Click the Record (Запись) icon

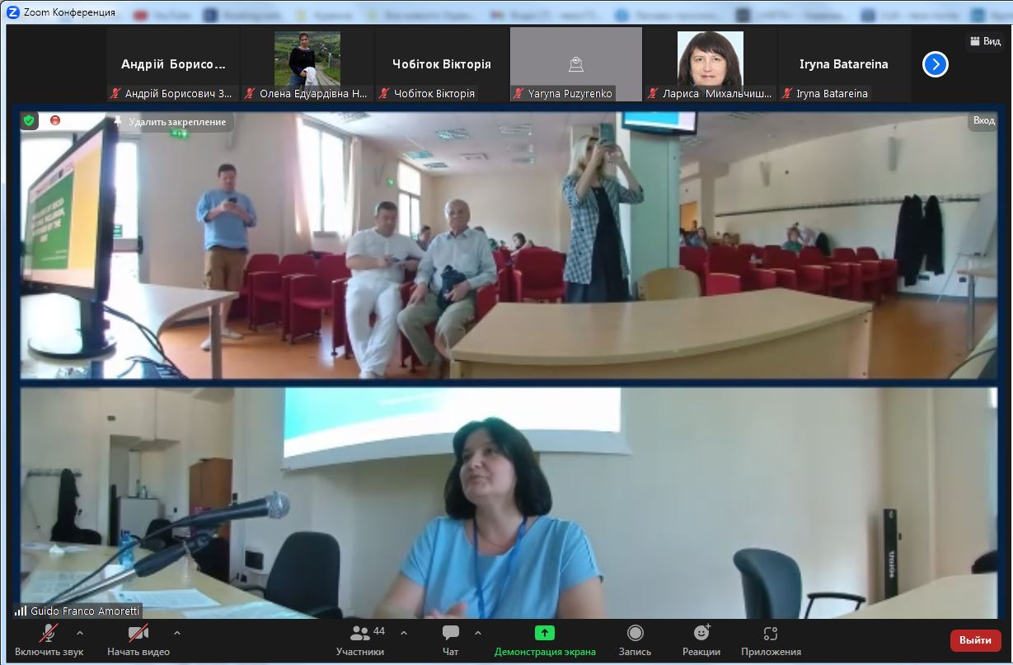pos(635,633)
